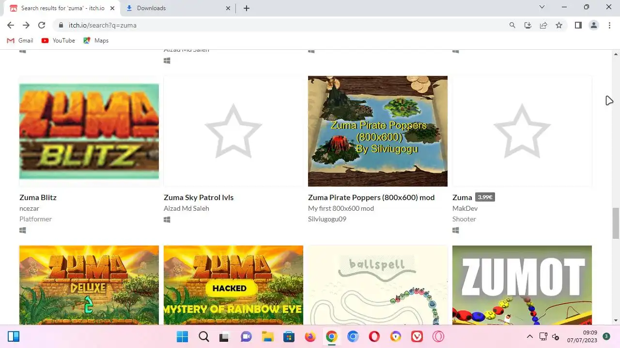Bookmark this tab star icon
The width and height of the screenshot is (620, 348).
pyautogui.click(x=559, y=25)
